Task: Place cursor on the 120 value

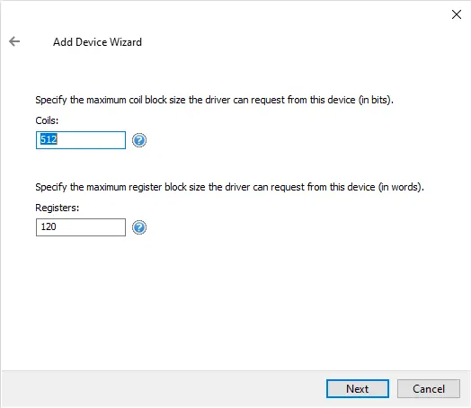Action: click(49, 226)
